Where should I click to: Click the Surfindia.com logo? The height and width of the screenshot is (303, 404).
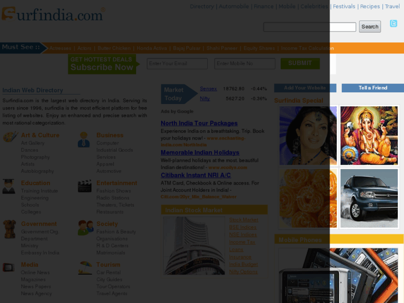[x=53, y=14]
